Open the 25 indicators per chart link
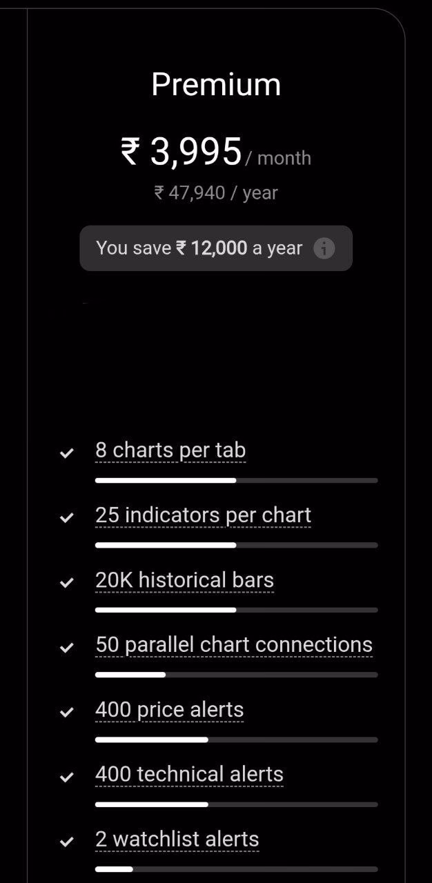 (203, 515)
